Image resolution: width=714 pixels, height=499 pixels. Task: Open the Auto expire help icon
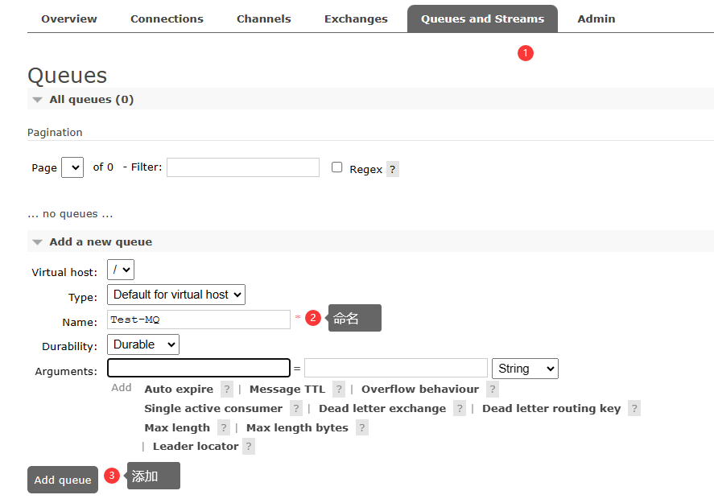(227, 390)
